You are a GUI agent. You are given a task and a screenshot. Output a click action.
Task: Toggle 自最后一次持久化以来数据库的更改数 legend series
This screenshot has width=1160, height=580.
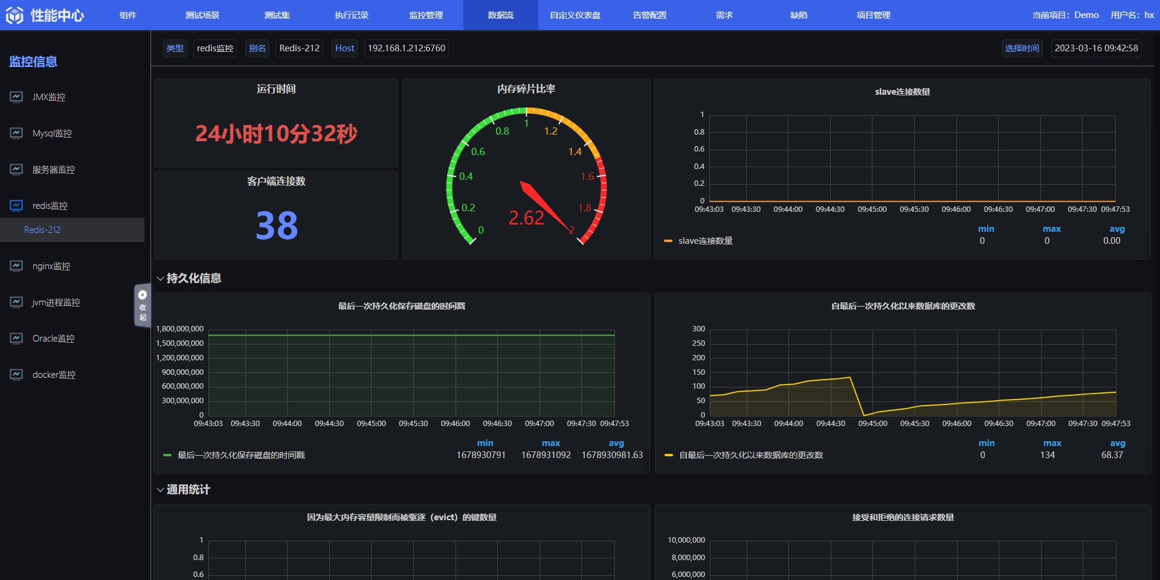tap(744, 455)
